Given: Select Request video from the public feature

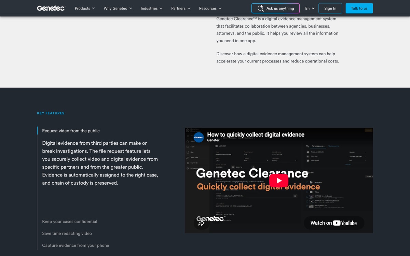Looking at the screenshot, I should click(71, 131).
